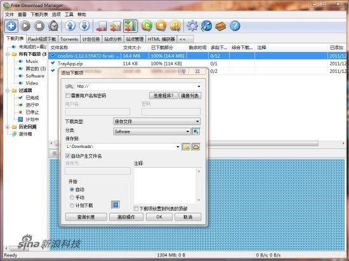Switch to the Flash视频下载 tab

(42, 39)
